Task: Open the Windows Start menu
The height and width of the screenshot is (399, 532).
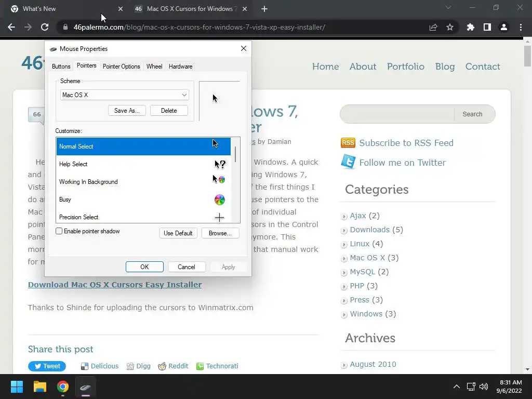Action: 17,387
